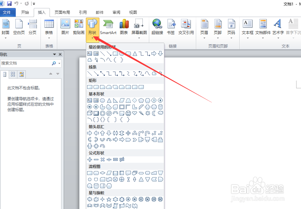
Task: Select the smiley face shape in Basic Shapes
Action: [128, 113]
